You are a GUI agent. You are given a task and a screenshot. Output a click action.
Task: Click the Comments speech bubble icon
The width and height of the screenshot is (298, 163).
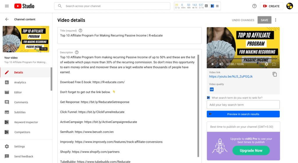(7, 102)
